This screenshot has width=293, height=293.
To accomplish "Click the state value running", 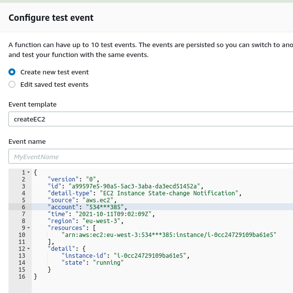I will [108, 263].
